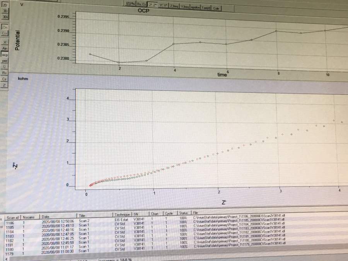Click the Technique column header

(x=122, y=214)
